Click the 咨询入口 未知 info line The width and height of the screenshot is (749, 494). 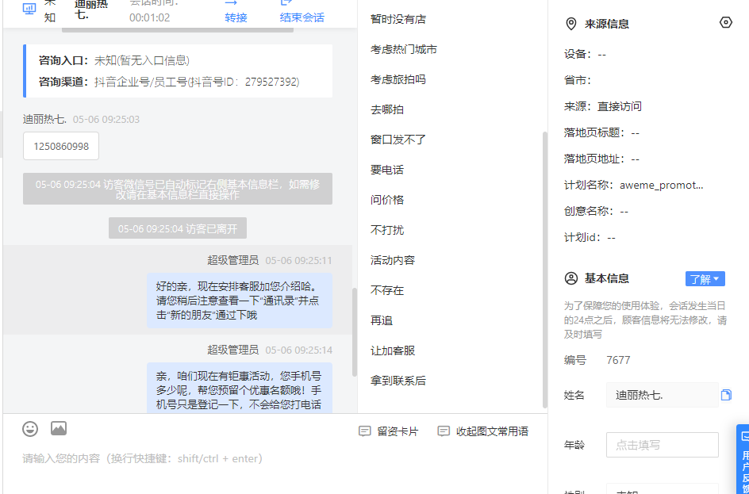pos(114,60)
